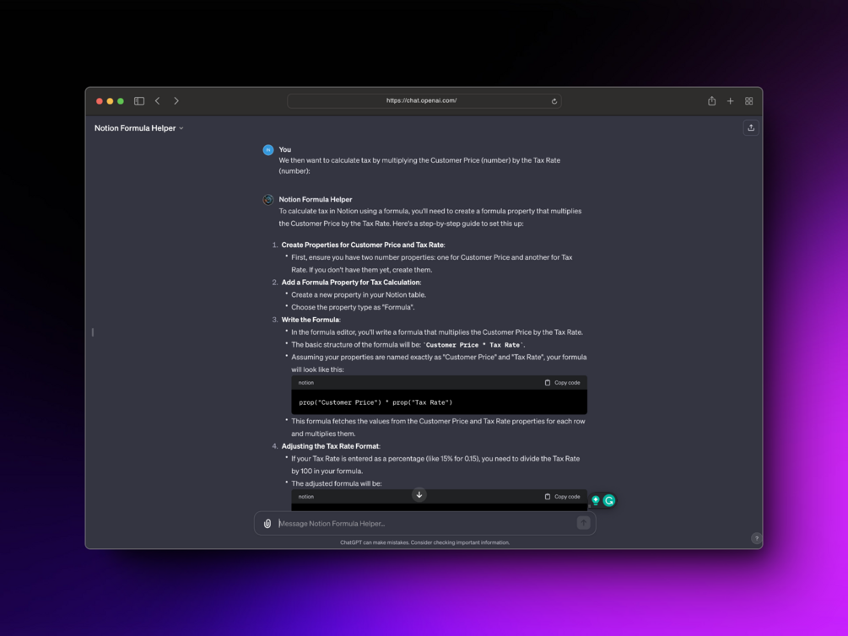Open the Safari share icon

pos(711,101)
